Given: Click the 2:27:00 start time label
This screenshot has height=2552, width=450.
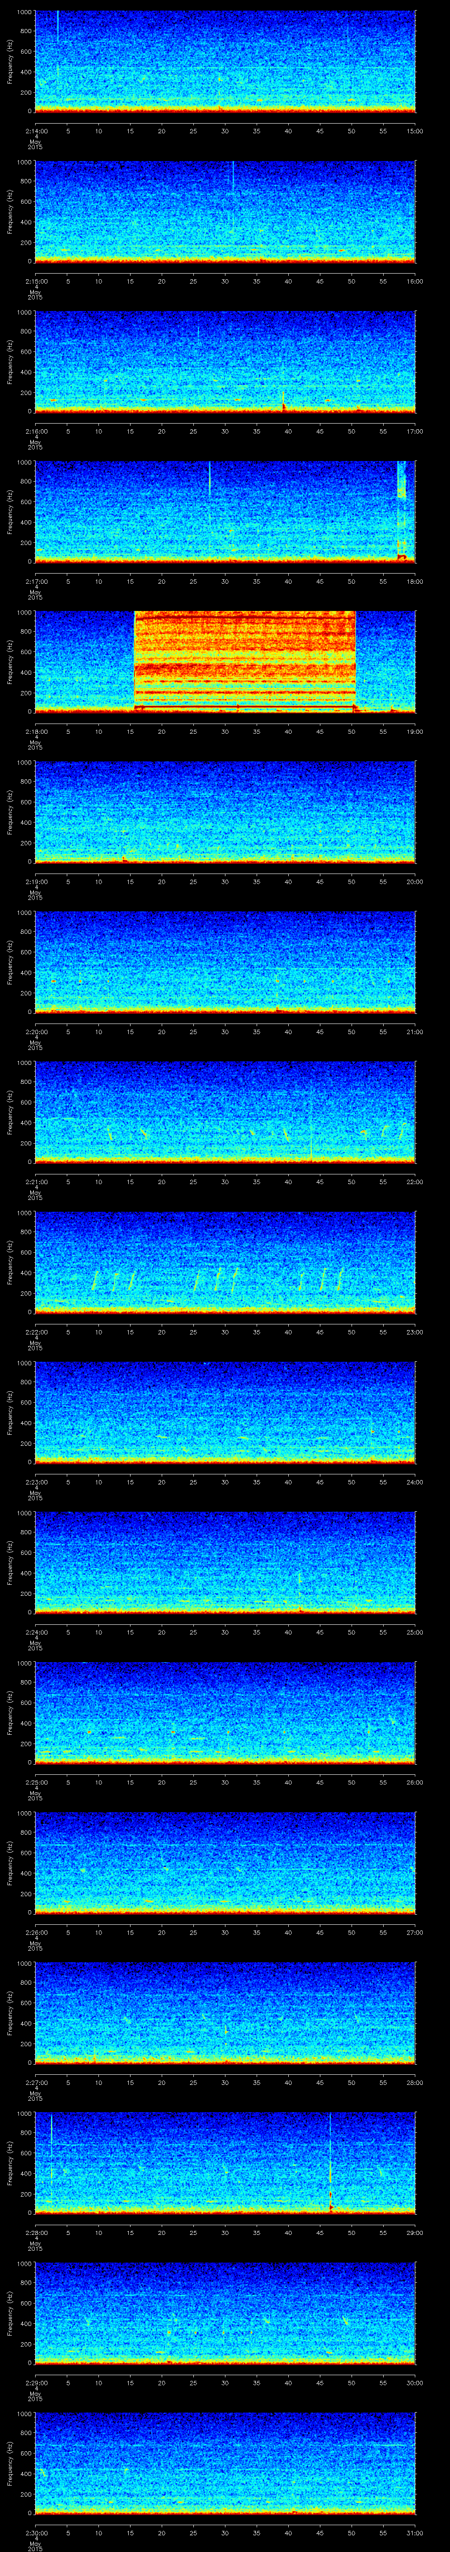Looking at the screenshot, I should pyautogui.click(x=36, y=2081).
